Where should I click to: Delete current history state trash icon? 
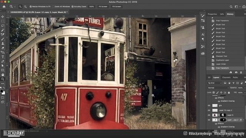pos(241,72)
